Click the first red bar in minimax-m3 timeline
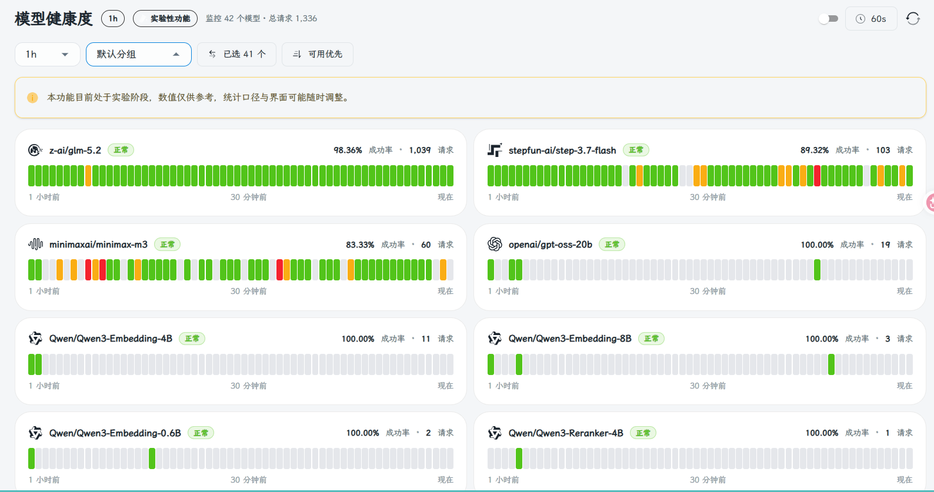The height and width of the screenshot is (492, 934). (x=88, y=270)
